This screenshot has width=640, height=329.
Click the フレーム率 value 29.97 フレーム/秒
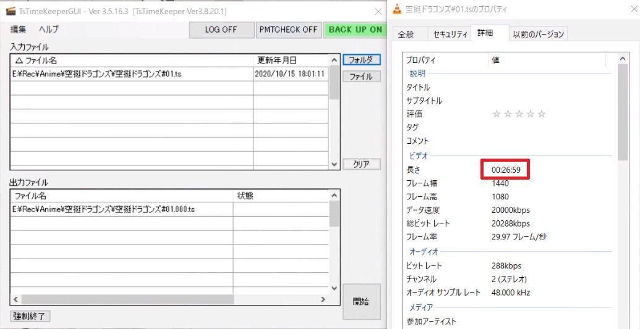pos(519,237)
